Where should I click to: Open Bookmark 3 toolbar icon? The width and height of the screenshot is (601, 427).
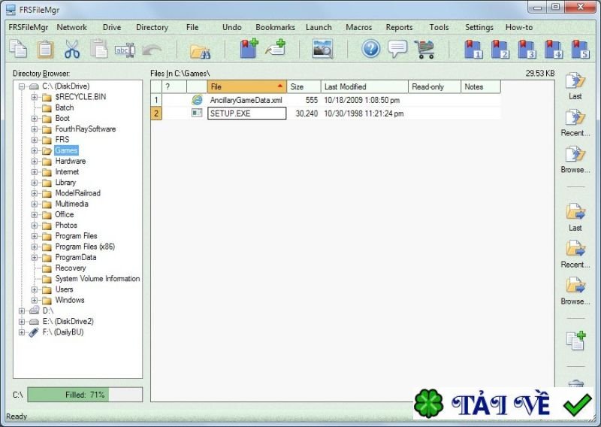(x=527, y=49)
